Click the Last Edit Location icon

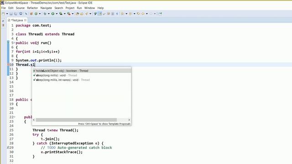[x=138, y=14]
